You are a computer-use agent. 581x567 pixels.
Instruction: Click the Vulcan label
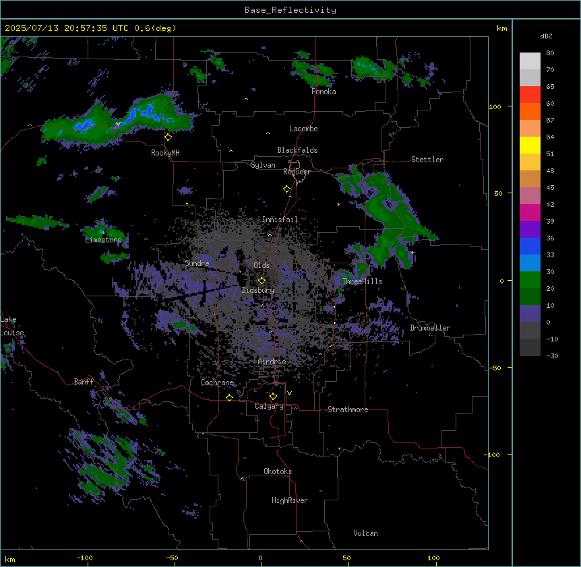[x=366, y=533]
